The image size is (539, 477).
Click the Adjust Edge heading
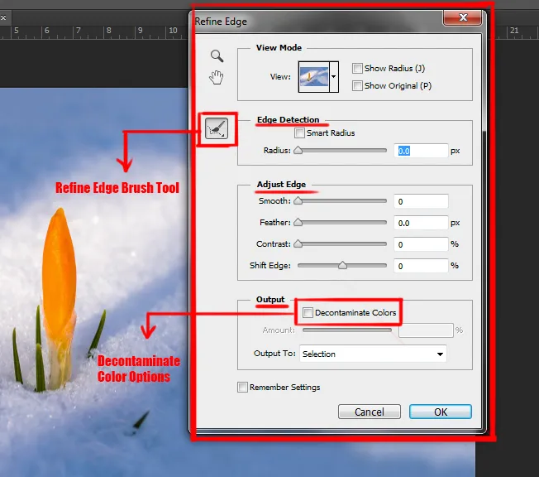[281, 184]
